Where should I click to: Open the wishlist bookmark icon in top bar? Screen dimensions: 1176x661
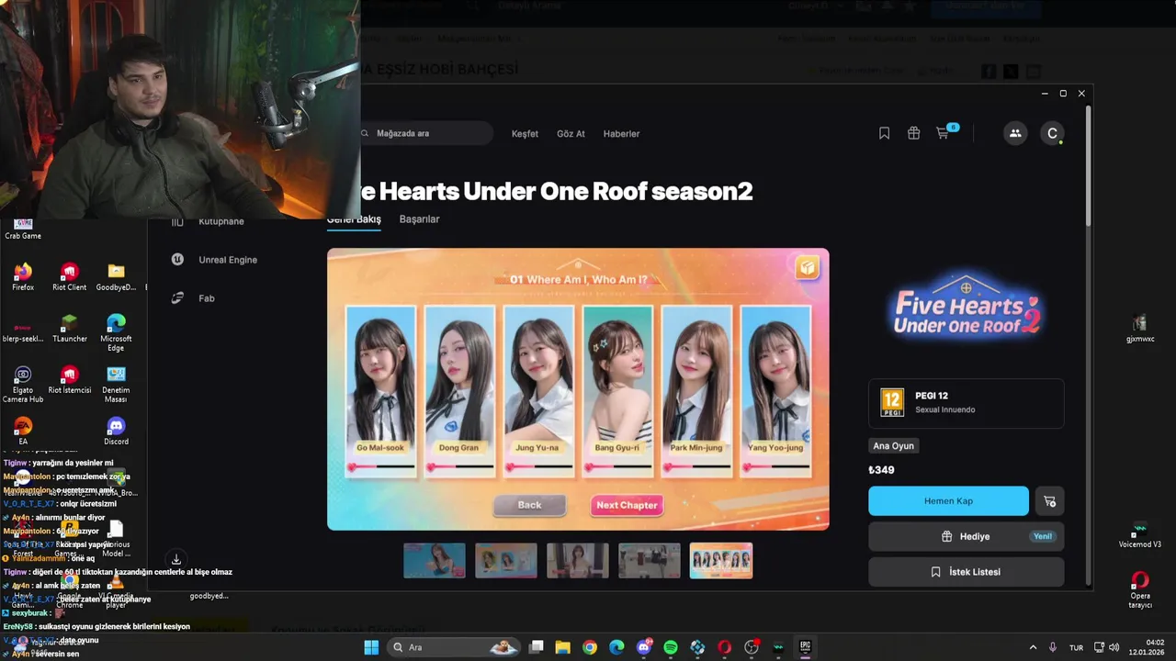(884, 133)
